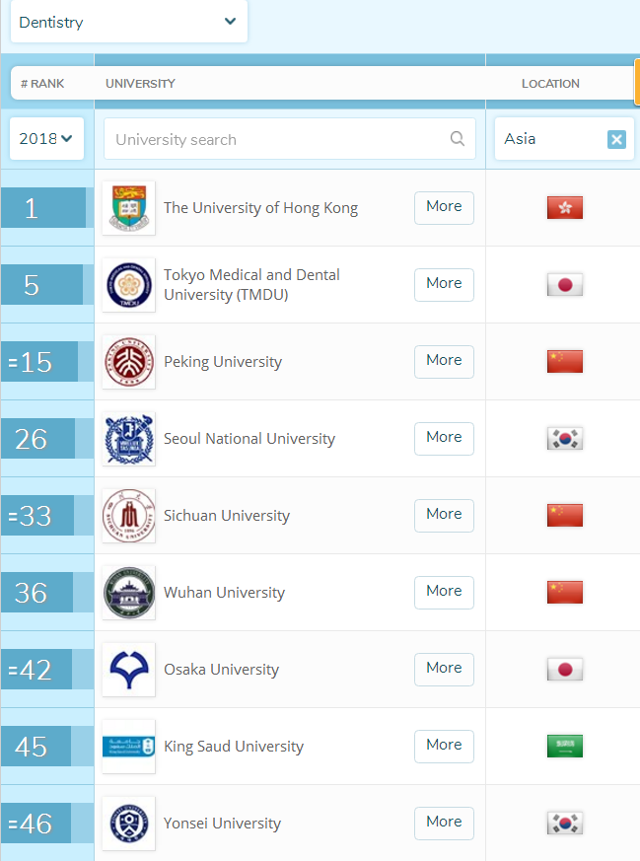Click More for Yonsei University
Viewport: 640px width, 861px height.
pos(444,823)
